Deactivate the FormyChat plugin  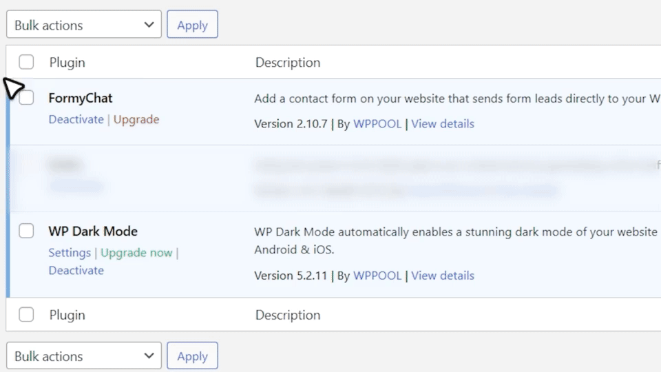[x=76, y=119]
